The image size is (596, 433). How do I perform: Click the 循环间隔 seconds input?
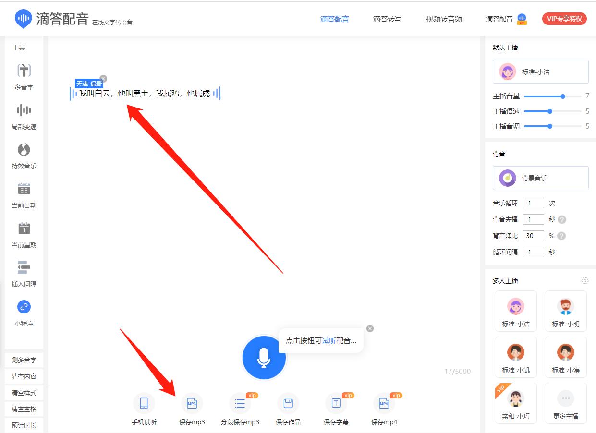point(533,252)
